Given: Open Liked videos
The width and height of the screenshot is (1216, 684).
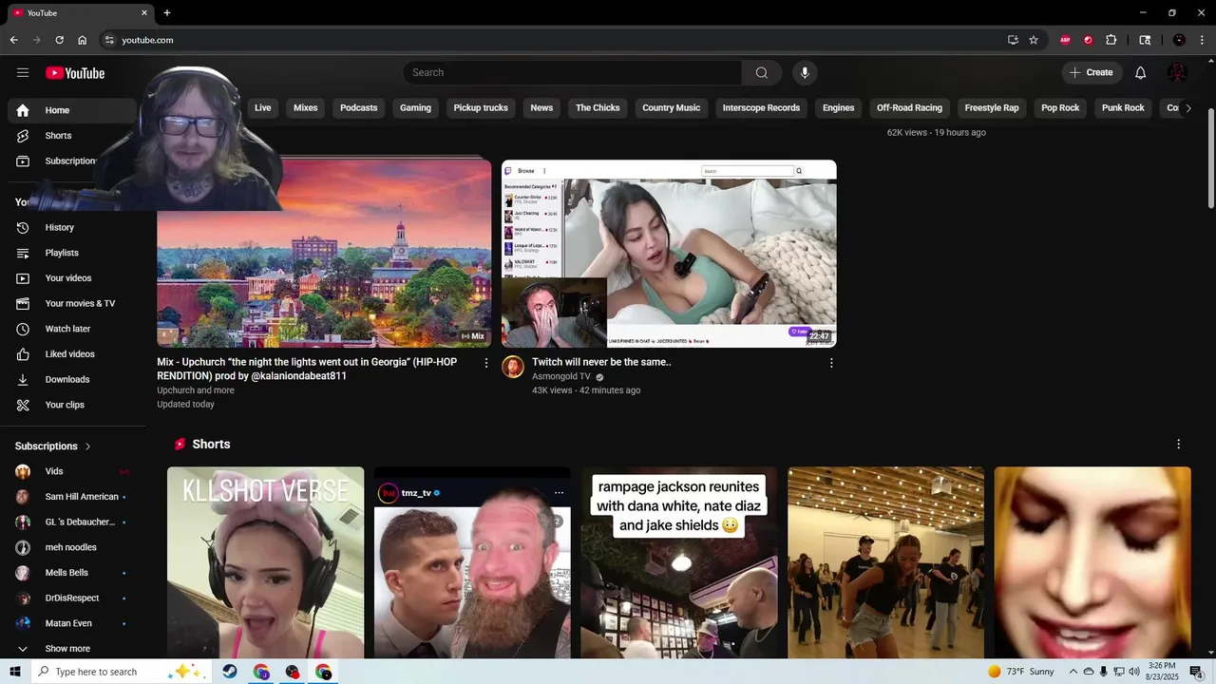Looking at the screenshot, I should [72, 354].
